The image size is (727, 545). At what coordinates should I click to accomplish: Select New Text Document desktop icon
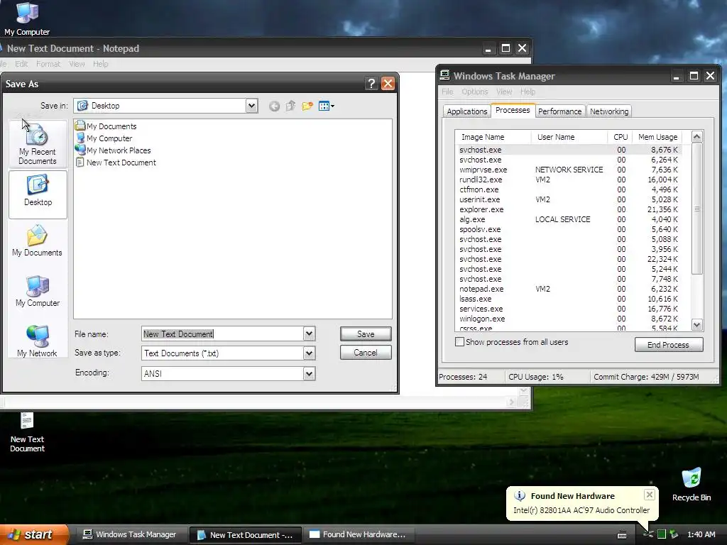pos(27,432)
